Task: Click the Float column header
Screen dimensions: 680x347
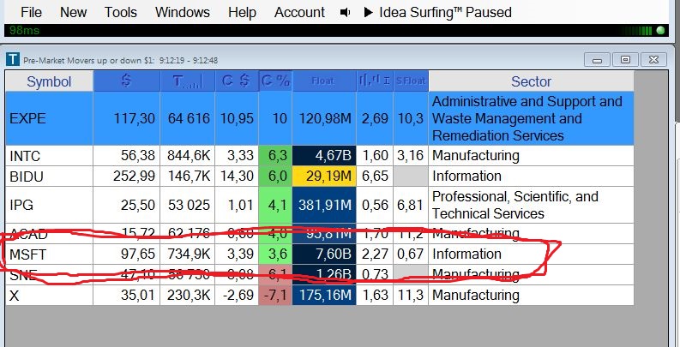Action: (323, 81)
